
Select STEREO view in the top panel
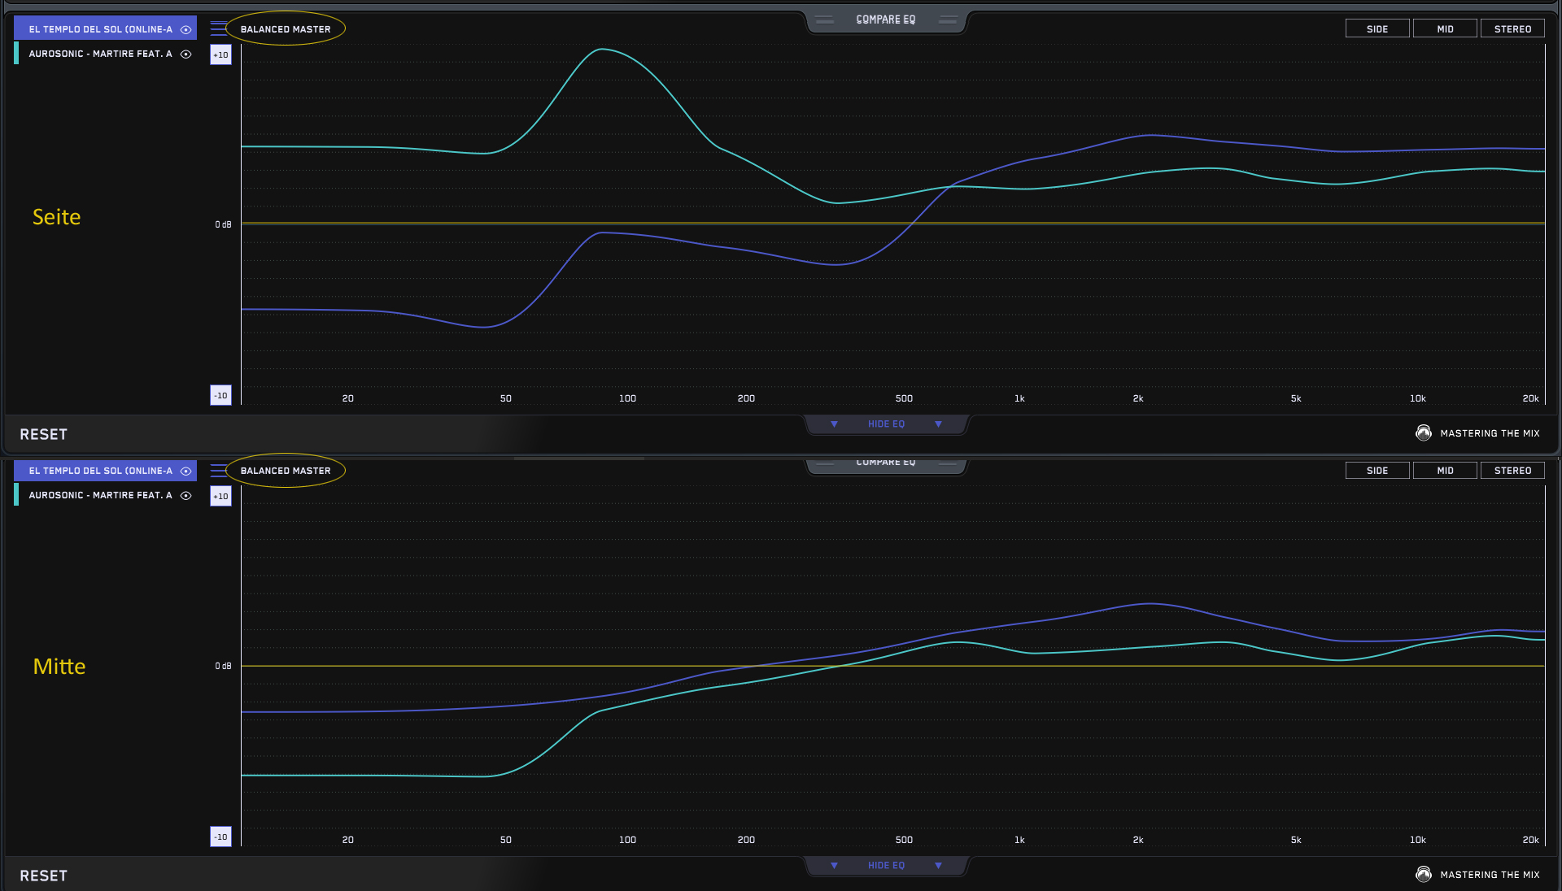pyautogui.click(x=1512, y=29)
